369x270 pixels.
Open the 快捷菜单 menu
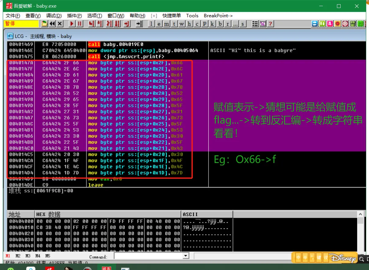tap(172, 16)
